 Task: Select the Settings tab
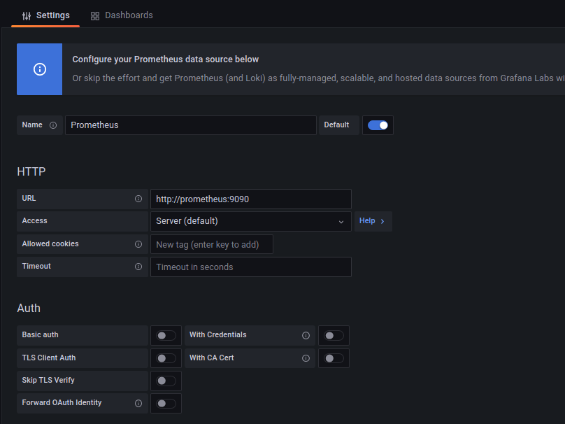pos(45,15)
